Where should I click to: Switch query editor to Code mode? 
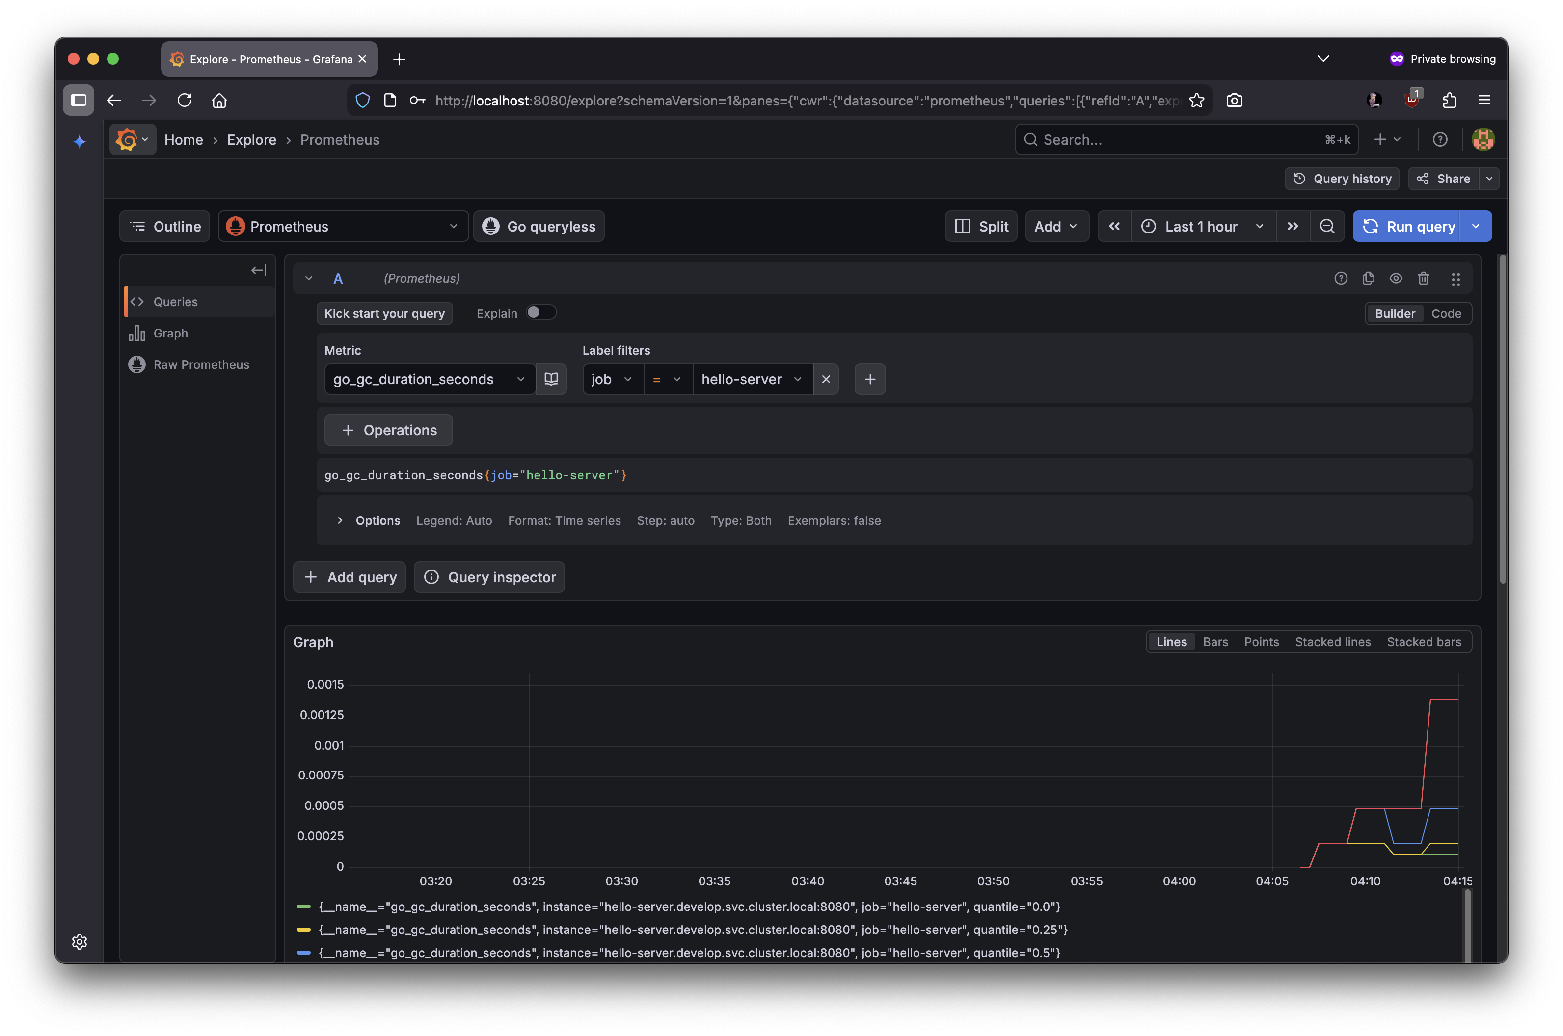coord(1446,313)
